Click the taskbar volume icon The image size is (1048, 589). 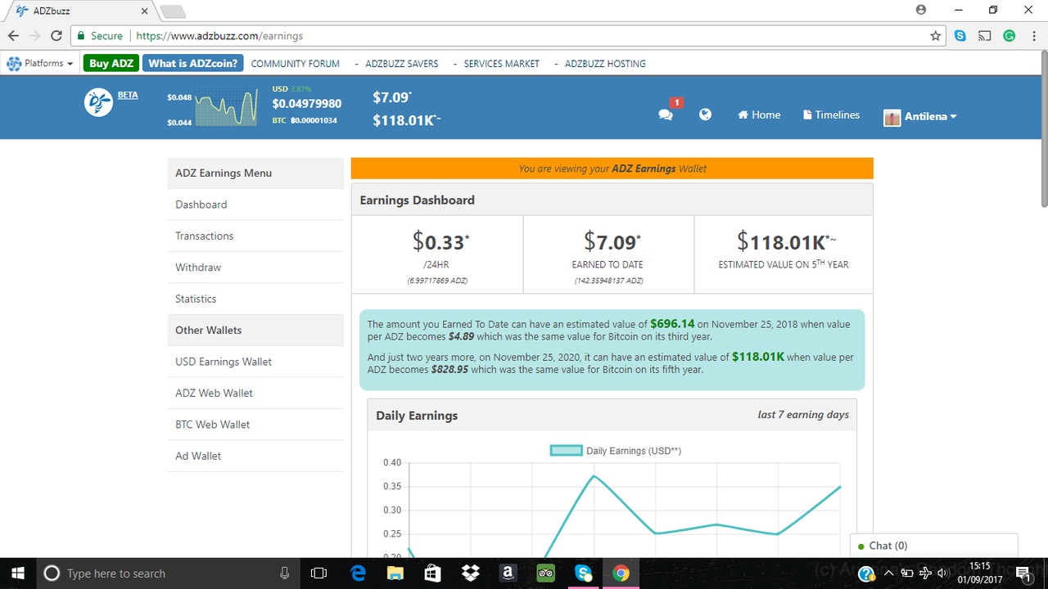943,573
